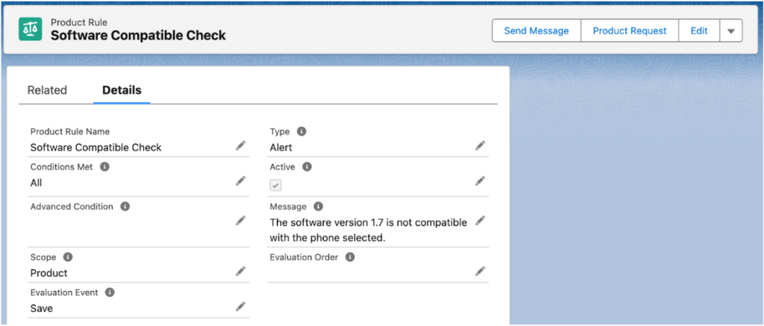Click the Edit button
This screenshot has height=326, width=764.
(x=699, y=31)
